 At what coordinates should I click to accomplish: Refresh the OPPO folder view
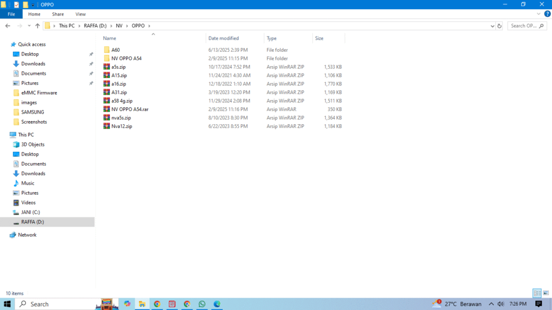[499, 26]
